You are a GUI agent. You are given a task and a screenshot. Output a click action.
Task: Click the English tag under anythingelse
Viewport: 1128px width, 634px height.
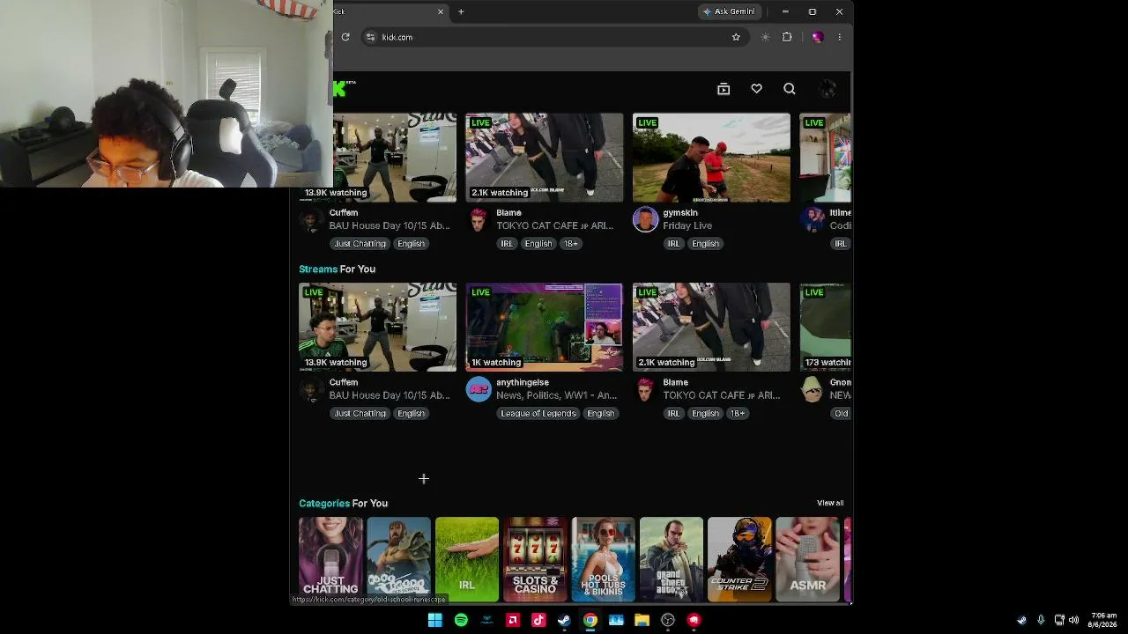pos(600,413)
